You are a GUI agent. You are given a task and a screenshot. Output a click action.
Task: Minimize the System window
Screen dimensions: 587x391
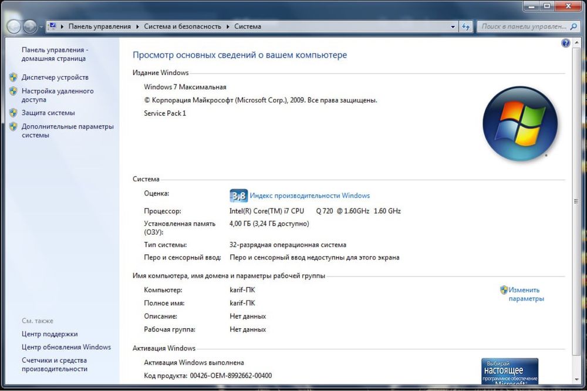[531, 6]
